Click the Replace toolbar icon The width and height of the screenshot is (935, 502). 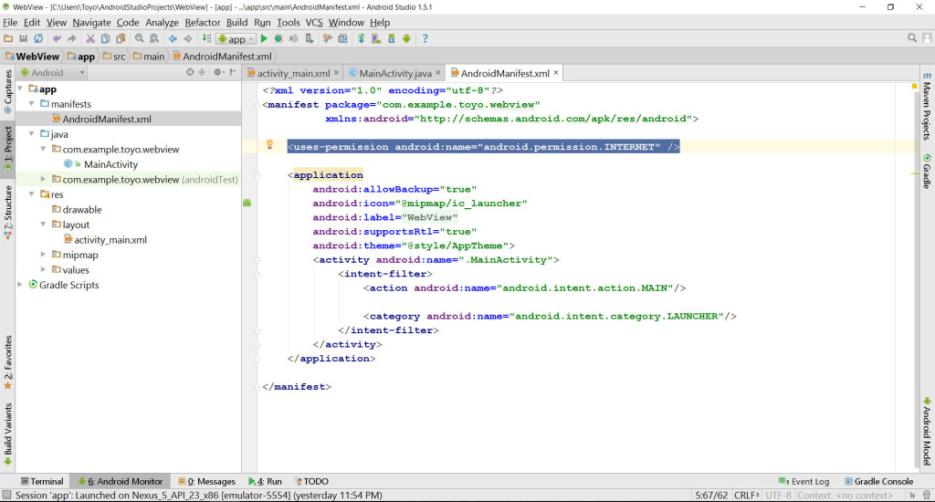(153, 38)
